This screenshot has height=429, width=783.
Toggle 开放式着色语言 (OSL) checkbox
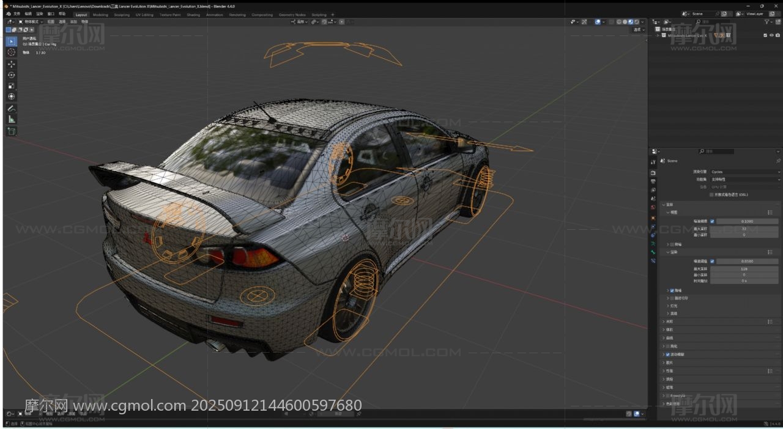(711, 194)
